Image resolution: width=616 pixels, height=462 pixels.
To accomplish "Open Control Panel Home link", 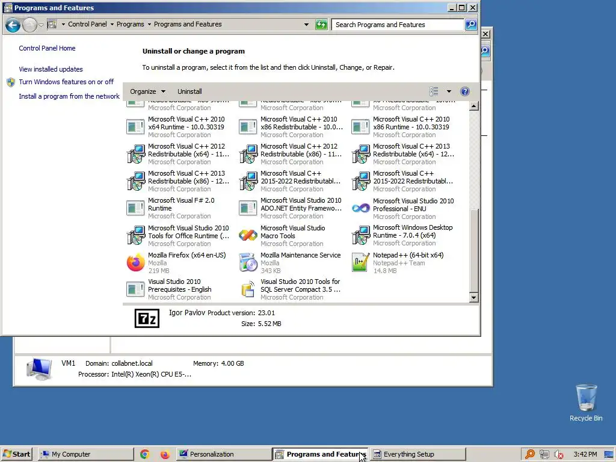I will pyautogui.click(x=47, y=48).
